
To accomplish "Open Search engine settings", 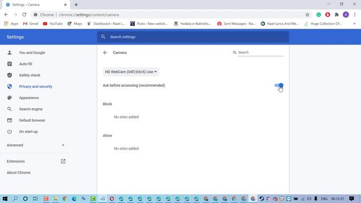I will coord(30,109).
